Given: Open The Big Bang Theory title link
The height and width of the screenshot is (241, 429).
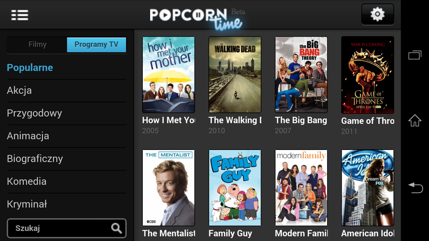Looking at the screenshot, I should click(301, 120).
